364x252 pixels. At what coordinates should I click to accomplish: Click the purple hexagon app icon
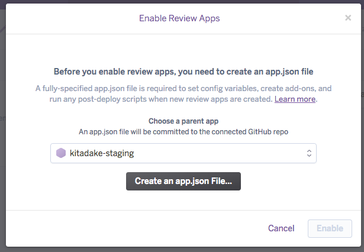tap(61, 153)
